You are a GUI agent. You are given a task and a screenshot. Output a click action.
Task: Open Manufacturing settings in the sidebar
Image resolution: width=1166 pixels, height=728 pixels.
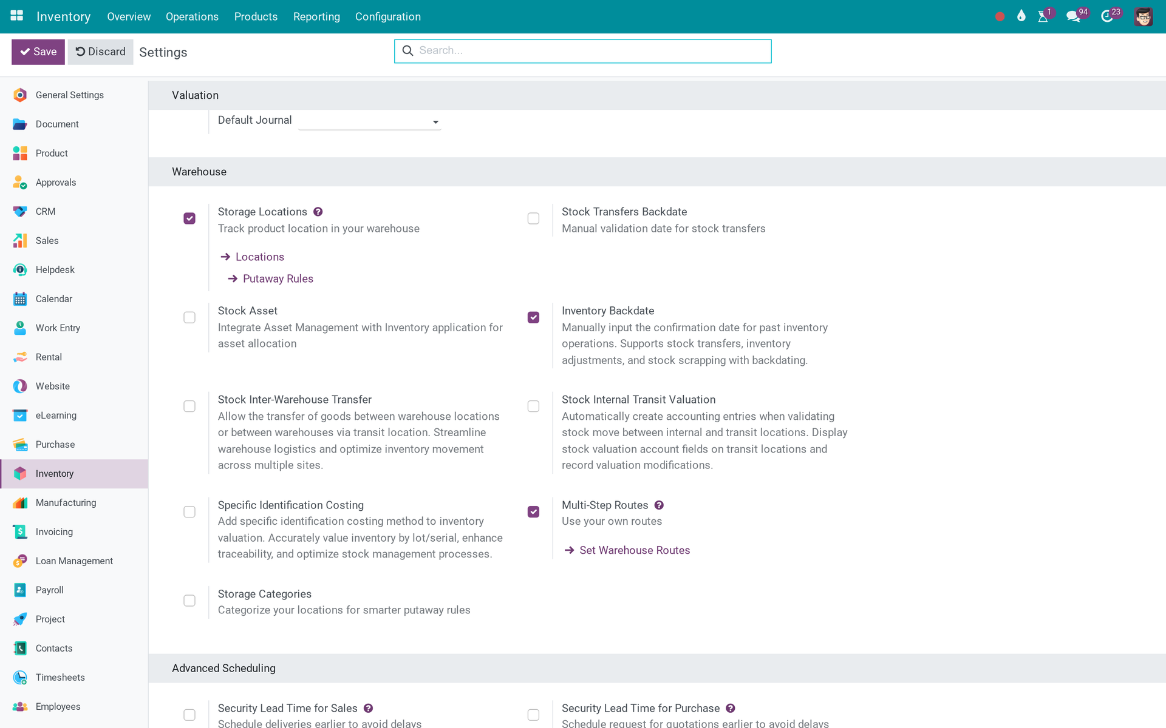(x=74, y=503)
